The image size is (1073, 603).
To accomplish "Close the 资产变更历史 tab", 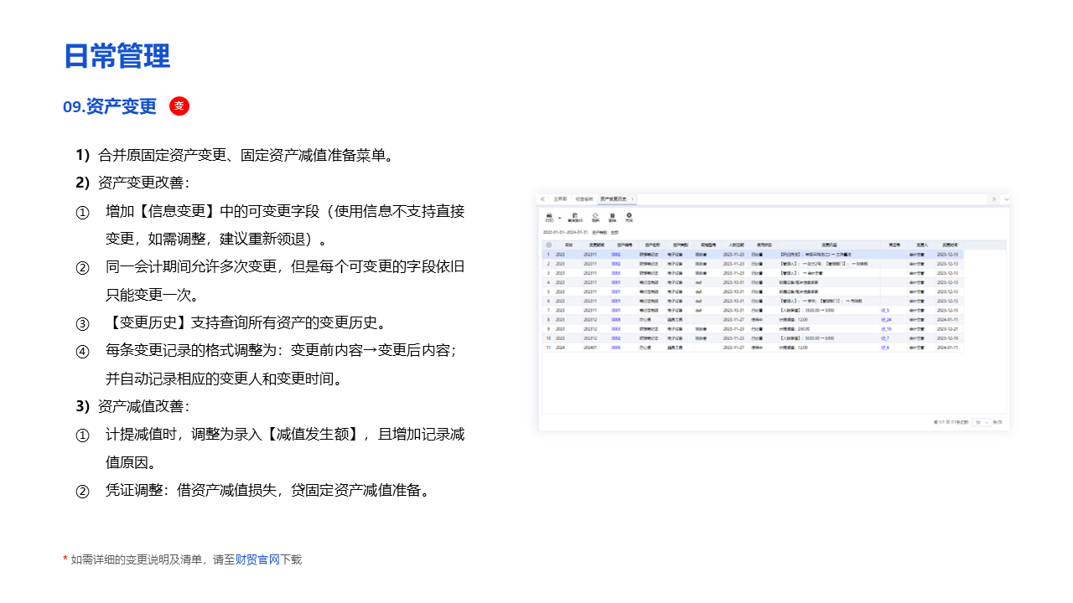I will [x=634, y=199].
